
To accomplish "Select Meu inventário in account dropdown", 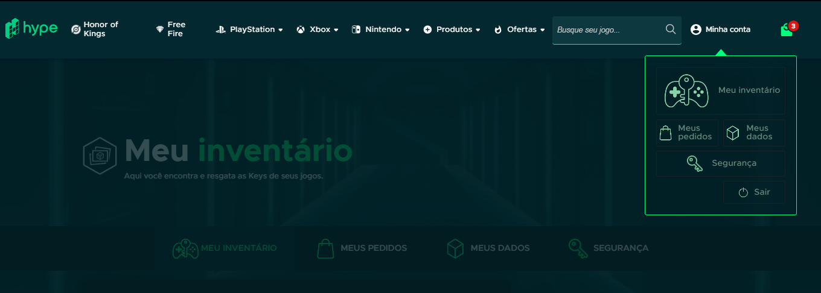I will (721, 90).
